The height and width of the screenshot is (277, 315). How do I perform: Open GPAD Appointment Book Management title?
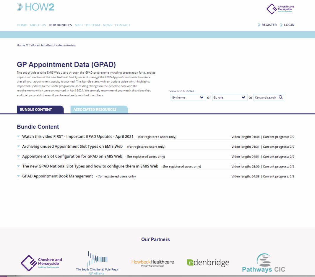(57, 176)
